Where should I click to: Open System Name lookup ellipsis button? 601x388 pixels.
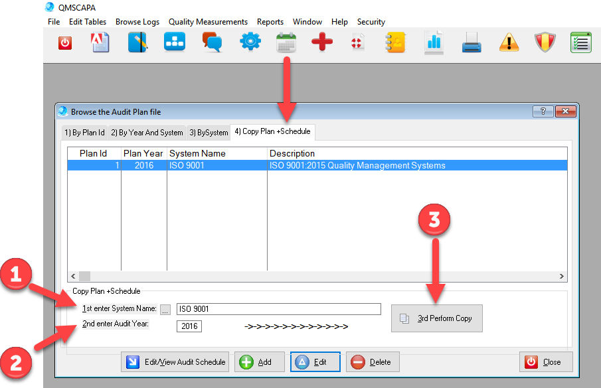[165, 309]
